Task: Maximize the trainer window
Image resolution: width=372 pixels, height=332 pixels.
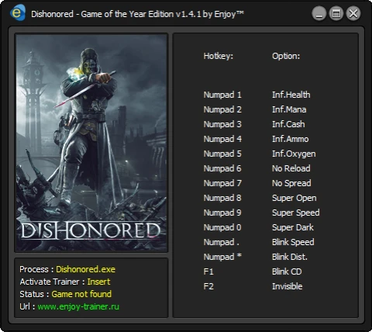Action: coord(336,13)
